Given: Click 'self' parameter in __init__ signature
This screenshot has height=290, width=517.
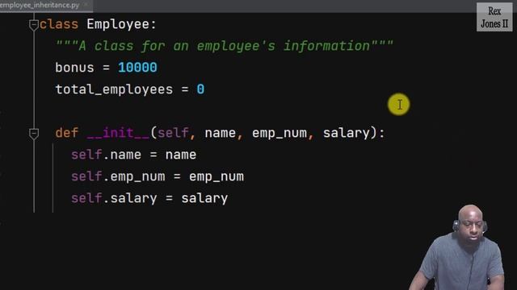Looking at the screenshot, I should 173,133.
